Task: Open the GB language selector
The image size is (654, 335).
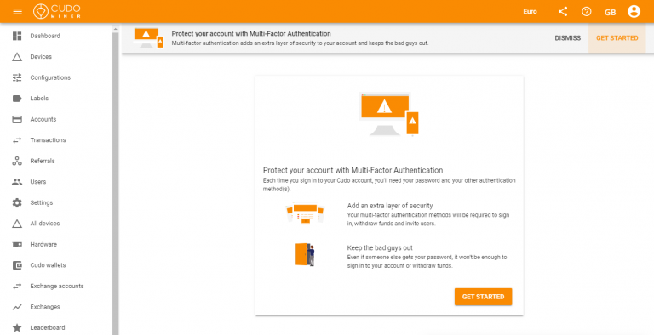Action: coord(611,12)
